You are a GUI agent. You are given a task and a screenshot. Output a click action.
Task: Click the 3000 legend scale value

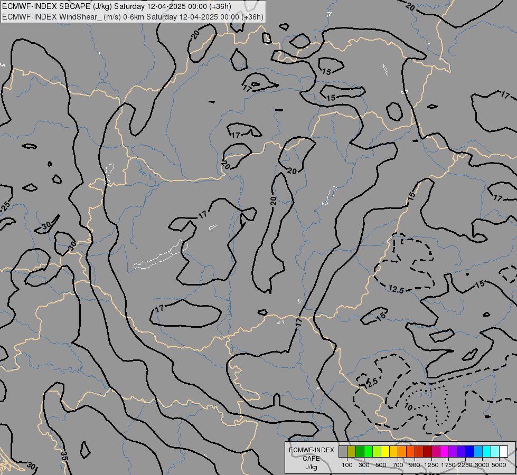(482, 465)
